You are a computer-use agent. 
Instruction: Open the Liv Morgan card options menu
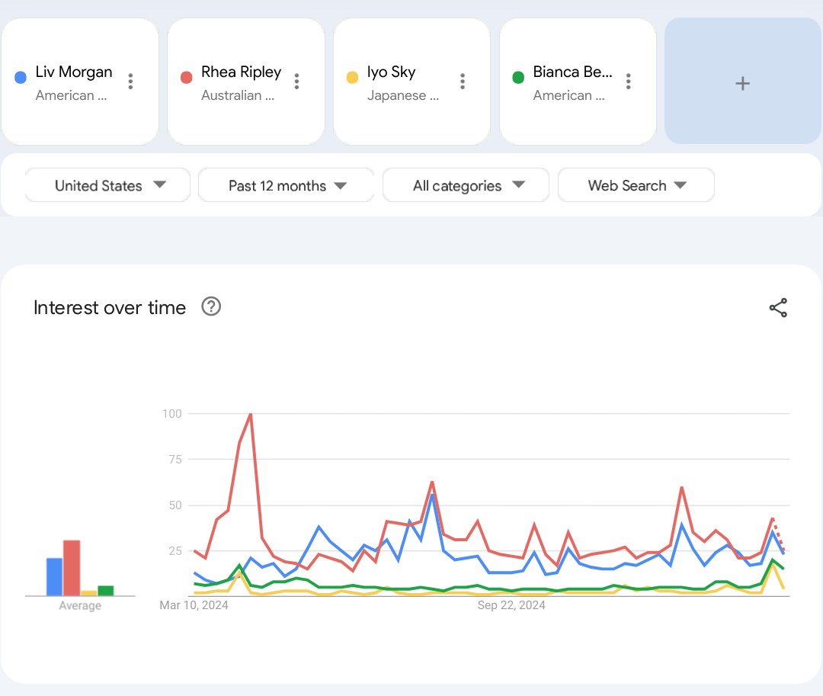point(131,82)
